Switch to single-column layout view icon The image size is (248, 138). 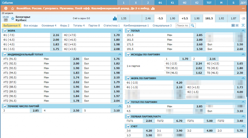tap(237, 25)
